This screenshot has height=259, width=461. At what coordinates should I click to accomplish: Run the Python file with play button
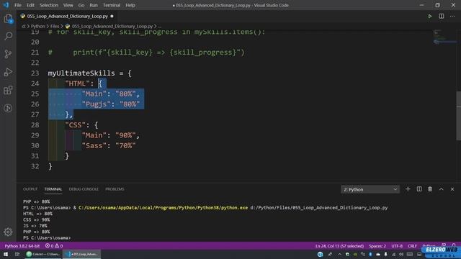coord(430,16)
